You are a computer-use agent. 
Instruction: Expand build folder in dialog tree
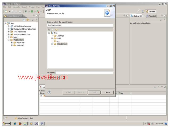[52, 38]
